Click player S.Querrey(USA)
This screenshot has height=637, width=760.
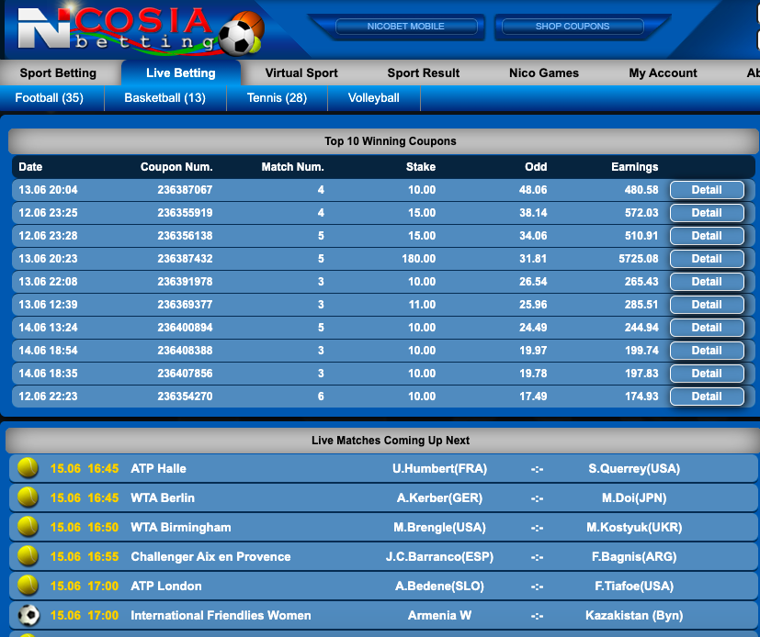click(x=634, y=468)
